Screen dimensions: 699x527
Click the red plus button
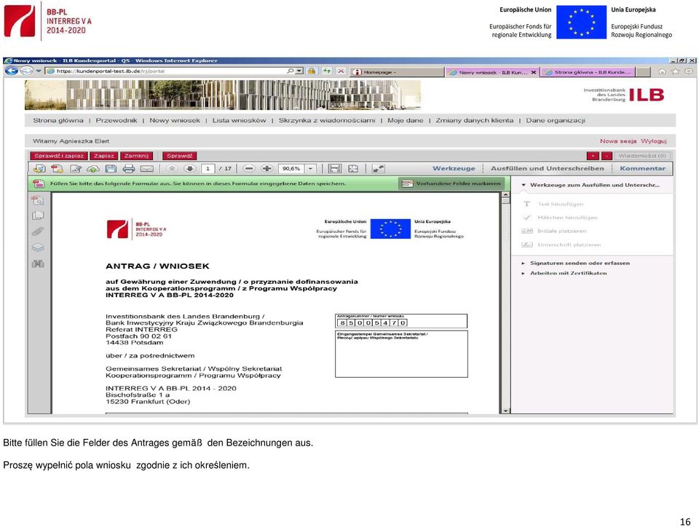[x=593, y=156]
